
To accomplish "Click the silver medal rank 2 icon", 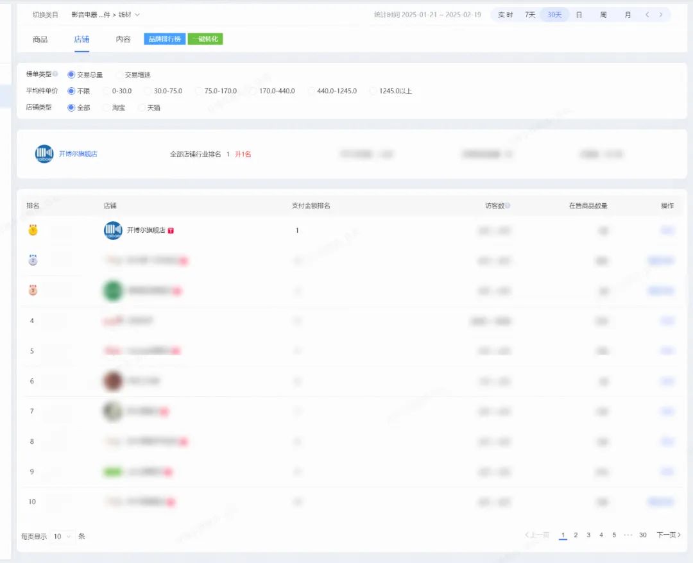I will coord(33,260).
